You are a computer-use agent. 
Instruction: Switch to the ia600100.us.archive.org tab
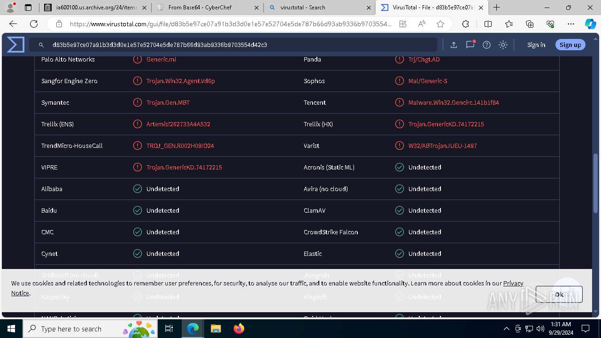[x=96, y=8]
